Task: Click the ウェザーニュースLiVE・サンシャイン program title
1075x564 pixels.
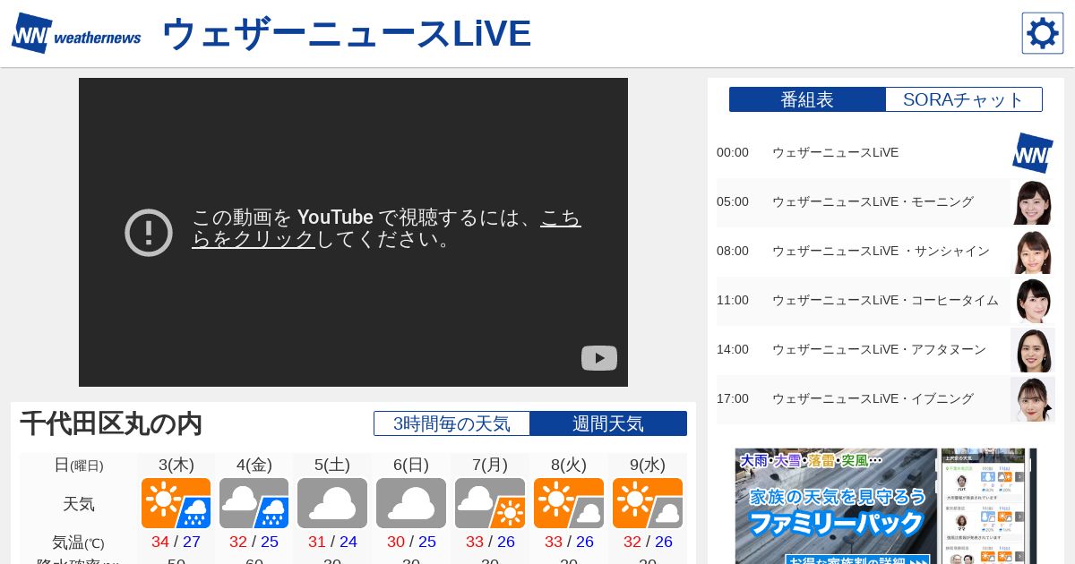Action: pos(881,252)
